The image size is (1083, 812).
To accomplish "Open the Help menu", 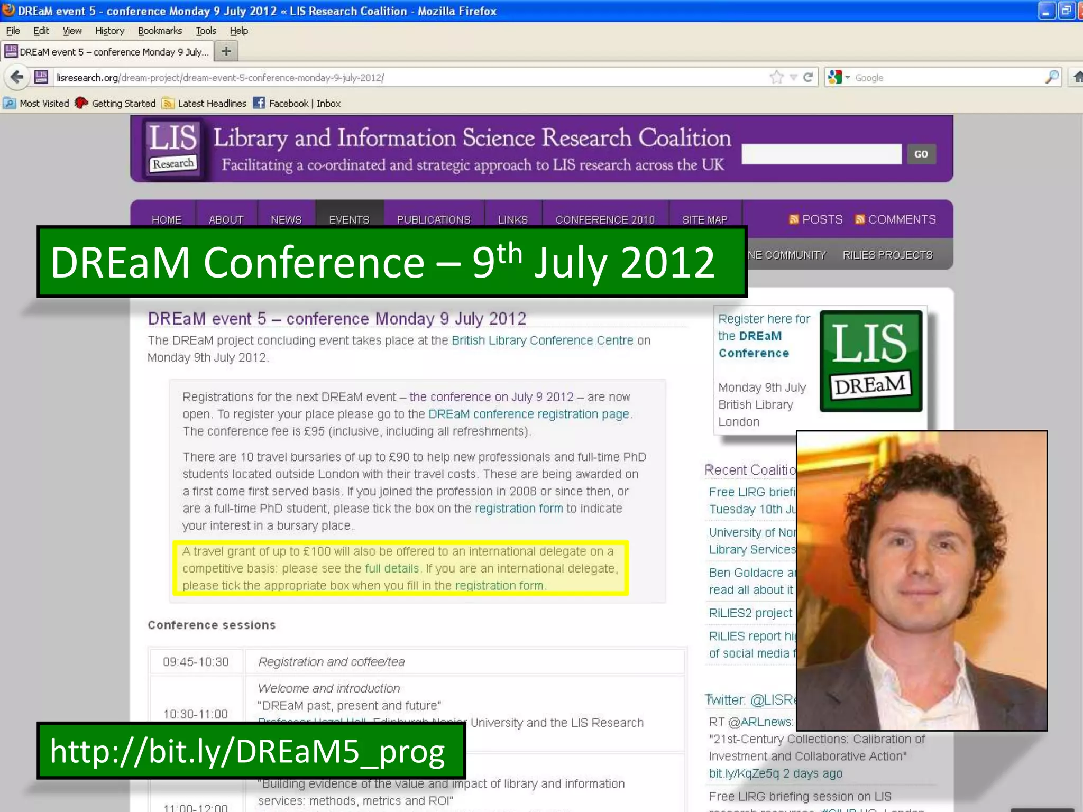I will (238, 31).
